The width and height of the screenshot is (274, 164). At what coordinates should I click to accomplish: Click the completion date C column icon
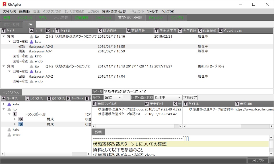pos(180,31)
